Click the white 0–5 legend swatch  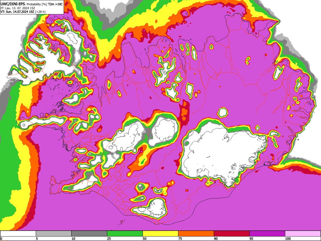[x=18, y=234]
